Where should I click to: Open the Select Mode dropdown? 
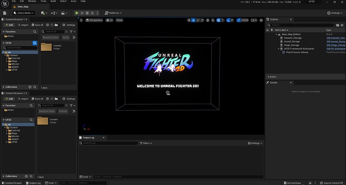[24, 13]
